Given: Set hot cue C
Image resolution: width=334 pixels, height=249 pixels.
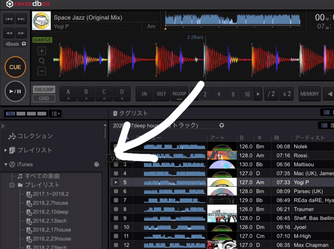Looking at the screenshot, I should tap(104, 92).
